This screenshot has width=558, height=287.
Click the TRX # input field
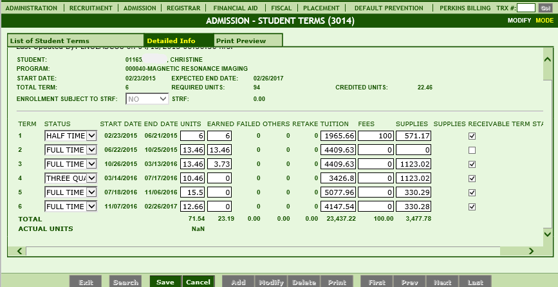pyautogui.click(x=526, y=8)
